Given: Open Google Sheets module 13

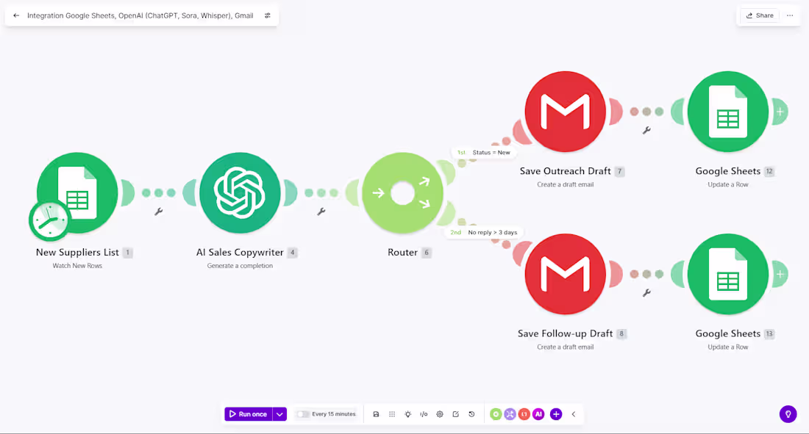Looking at the screenshot, I should [727, 274].
